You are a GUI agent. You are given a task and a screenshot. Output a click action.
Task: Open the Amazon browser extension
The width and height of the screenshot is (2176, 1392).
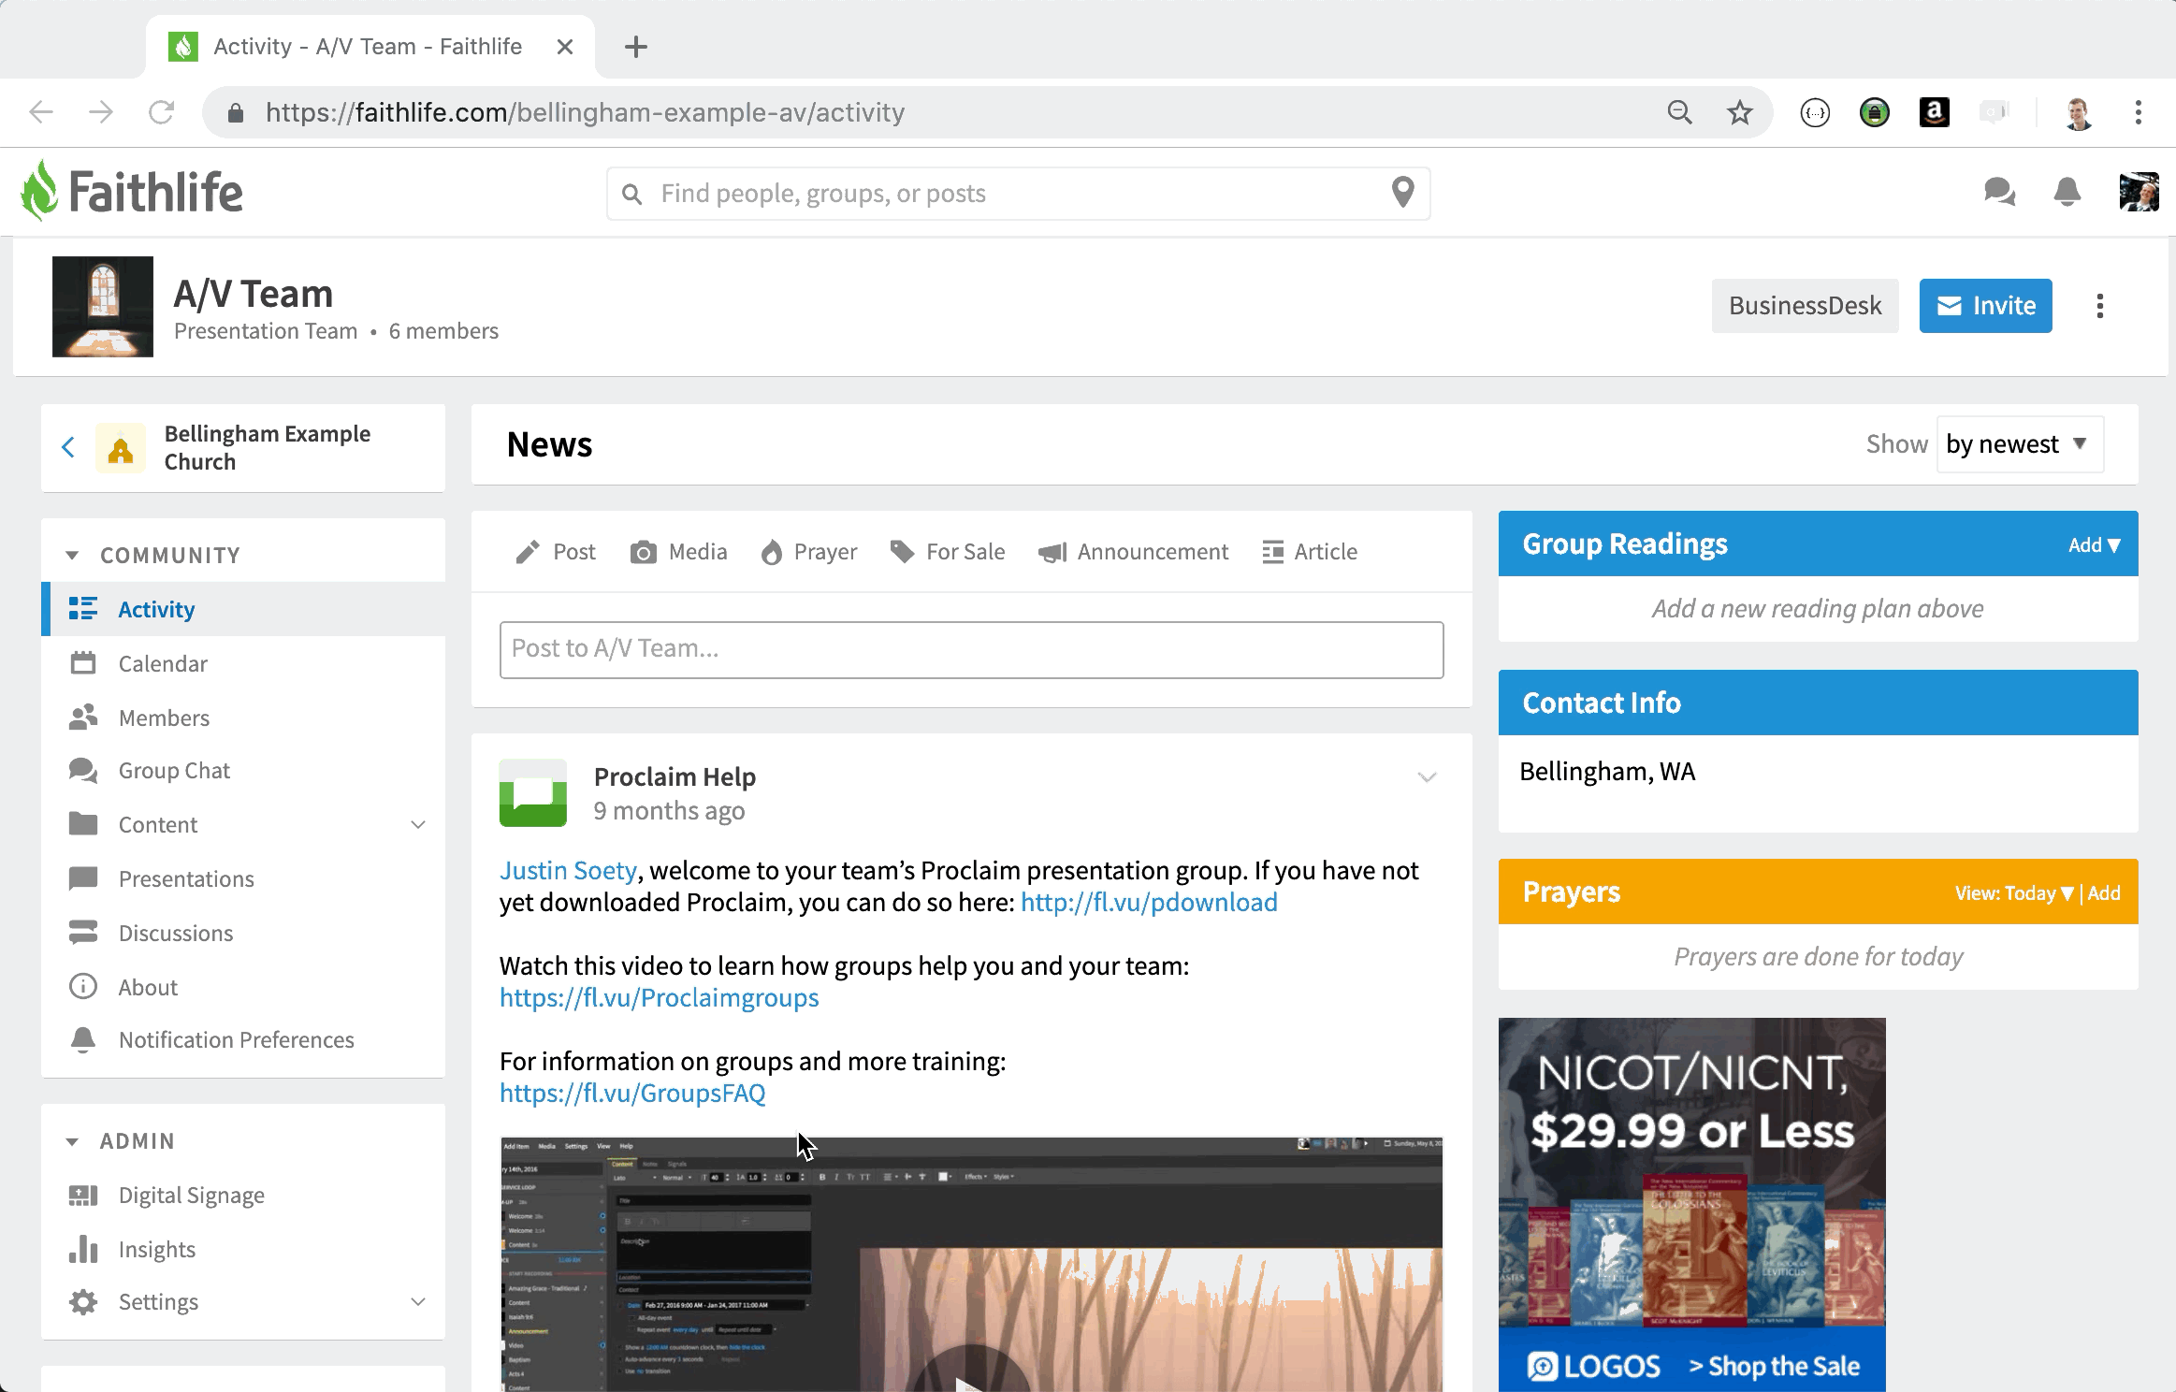(1934, 112)
